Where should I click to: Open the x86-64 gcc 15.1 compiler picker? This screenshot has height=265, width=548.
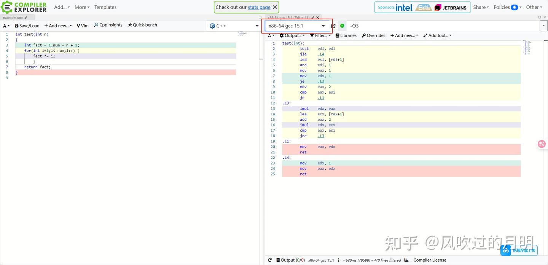pos(296,26)
